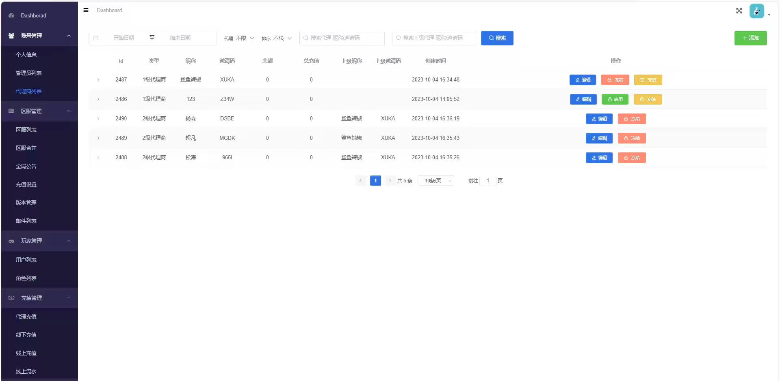
Task: Expand row 2490 details arrow
Action: pyautogui.click(x=98, y=119)
